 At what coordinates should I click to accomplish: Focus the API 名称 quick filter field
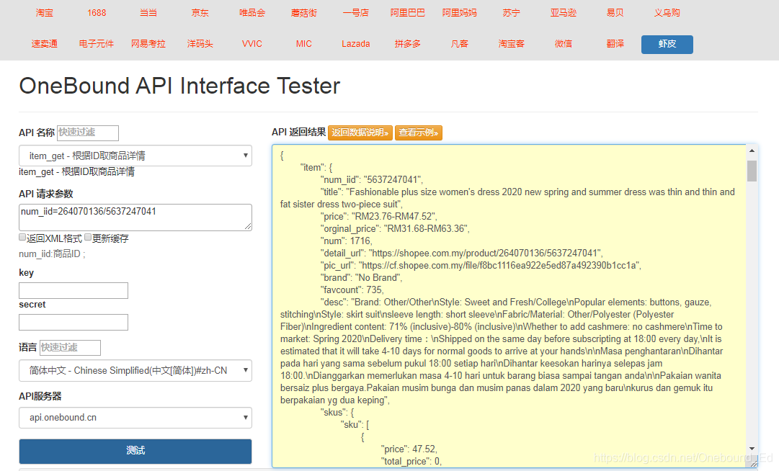click(x=88, y=133)
